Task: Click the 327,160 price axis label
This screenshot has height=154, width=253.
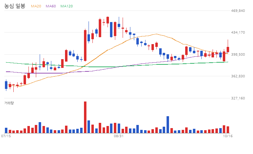Action: coord(238,98)
